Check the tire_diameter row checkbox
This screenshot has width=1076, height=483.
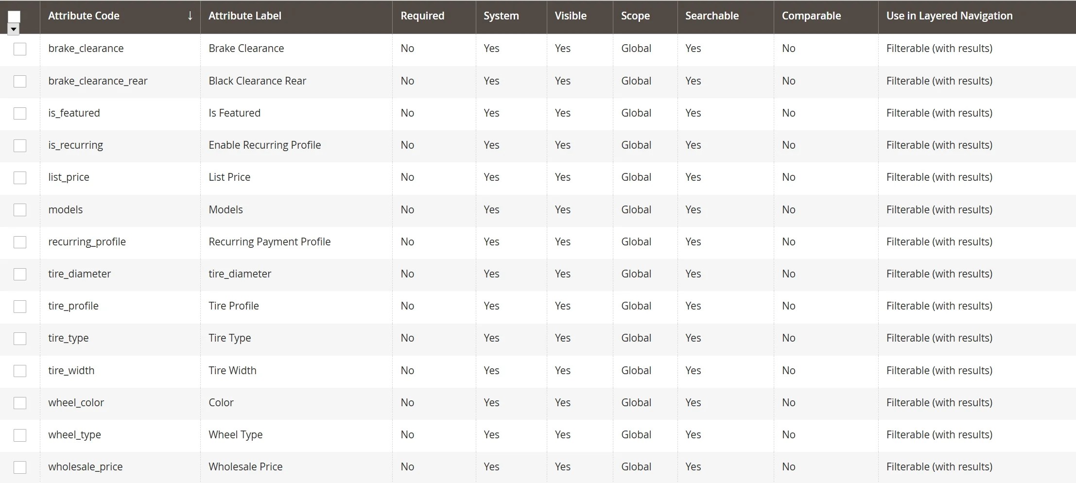[20, 274]
